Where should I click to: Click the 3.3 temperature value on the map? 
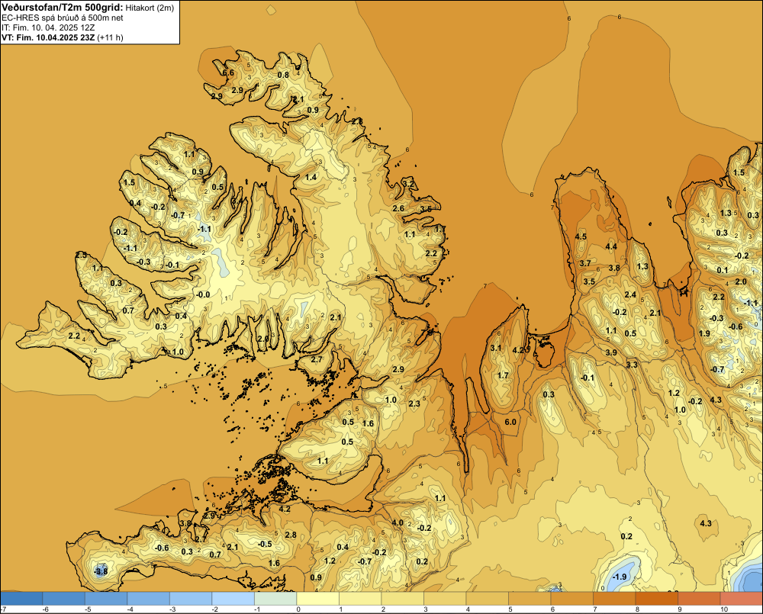[x=632, y=365]
